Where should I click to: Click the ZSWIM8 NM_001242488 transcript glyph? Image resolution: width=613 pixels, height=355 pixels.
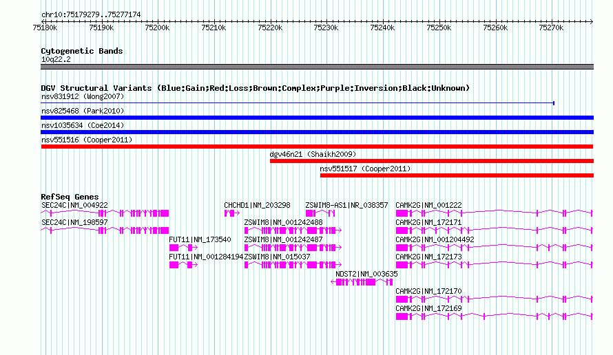(x=293, y=230)
